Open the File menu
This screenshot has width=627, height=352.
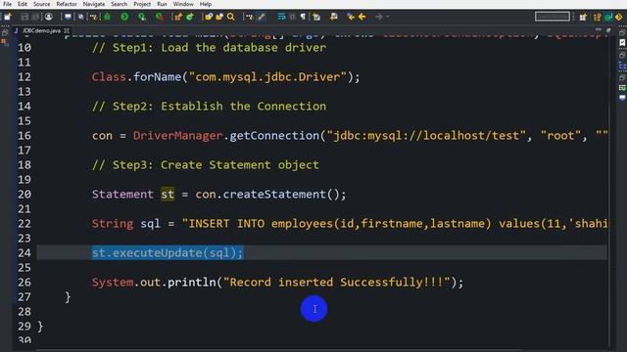click(x=7, y=4)
